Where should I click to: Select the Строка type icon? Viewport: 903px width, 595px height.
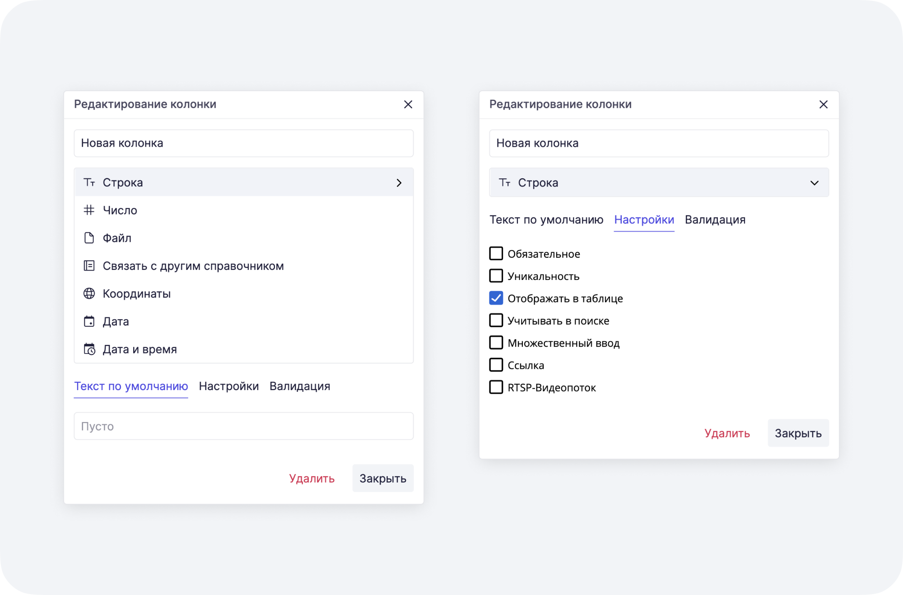tap(89, 182)
